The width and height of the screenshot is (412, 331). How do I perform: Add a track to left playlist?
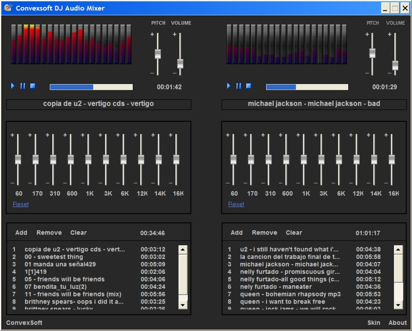click(x=21, y=233)
